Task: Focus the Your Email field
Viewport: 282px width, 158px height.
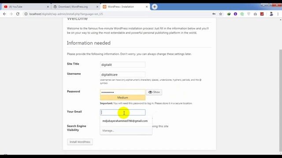Action: tap(122, 112)
